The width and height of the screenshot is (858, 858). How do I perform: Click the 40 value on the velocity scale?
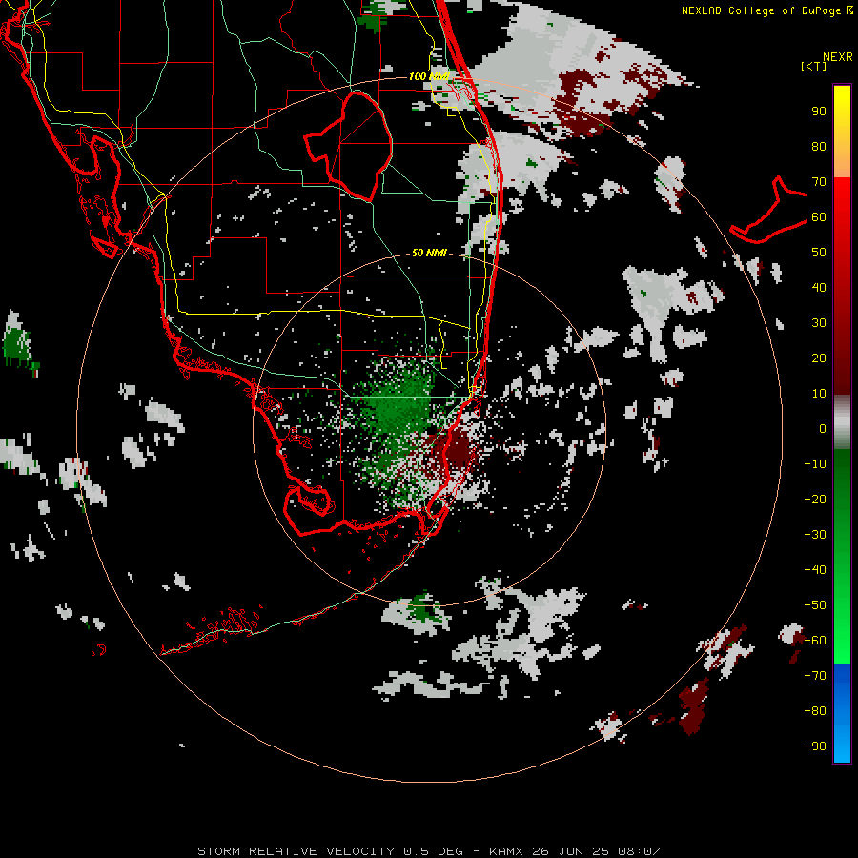click(x=819, y=288)
